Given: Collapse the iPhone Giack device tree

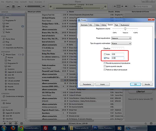Looking at the screenshot, I should pos(2,55).
